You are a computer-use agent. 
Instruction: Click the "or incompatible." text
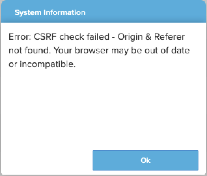[42, 64]
